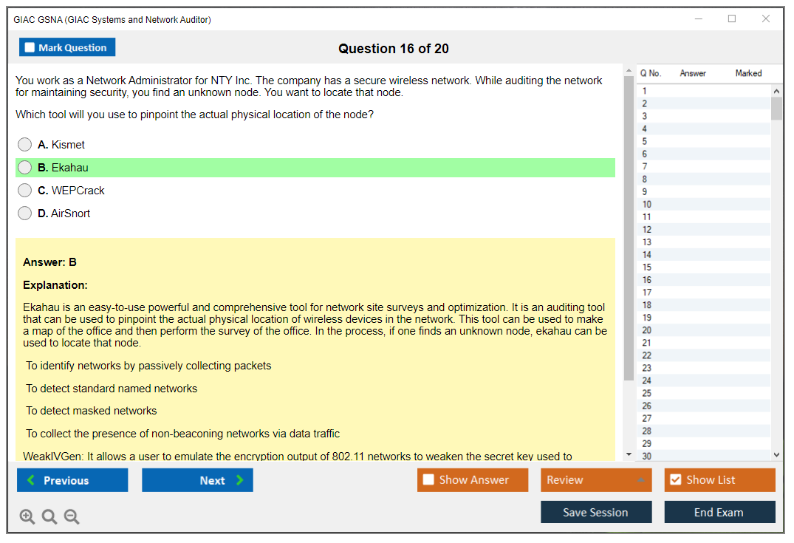Click the zoom out magnifier icon

point(72,517)
